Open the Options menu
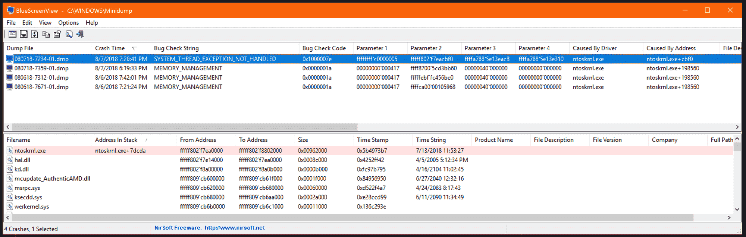746x237 pixels. 69,23
